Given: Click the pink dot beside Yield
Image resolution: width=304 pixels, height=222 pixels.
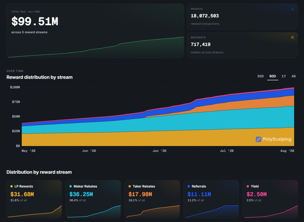Looking at the screenshot, I should tap(248, 186).
